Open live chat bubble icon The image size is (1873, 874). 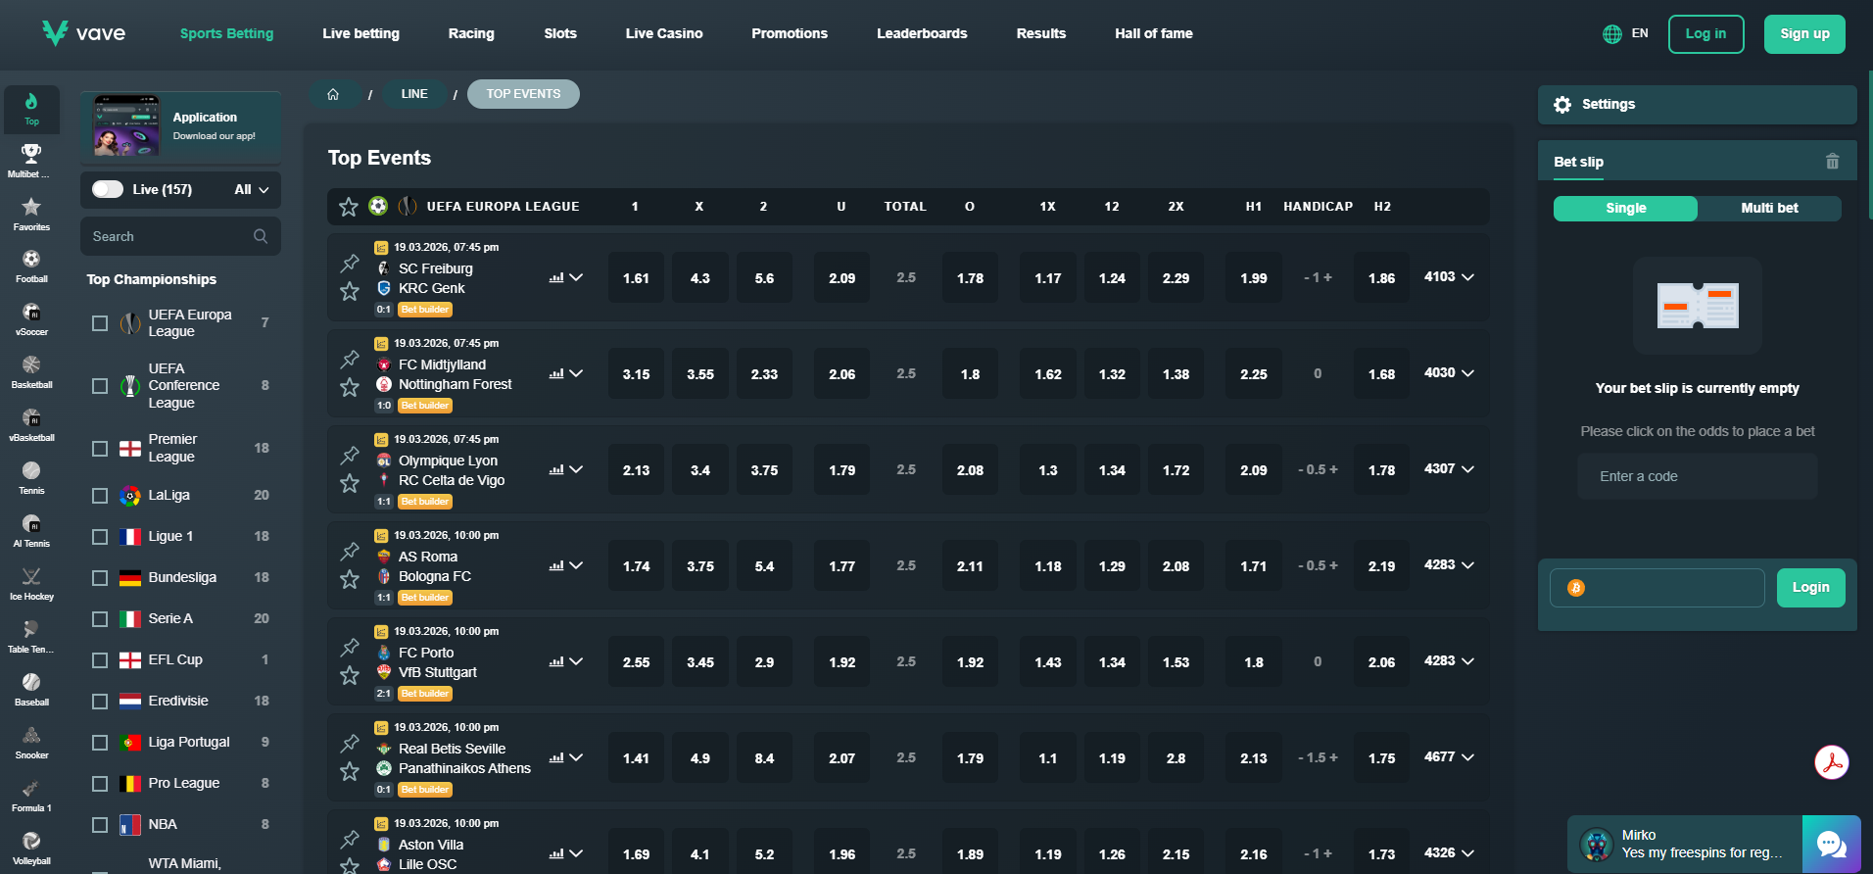(x=1831, y=844)
